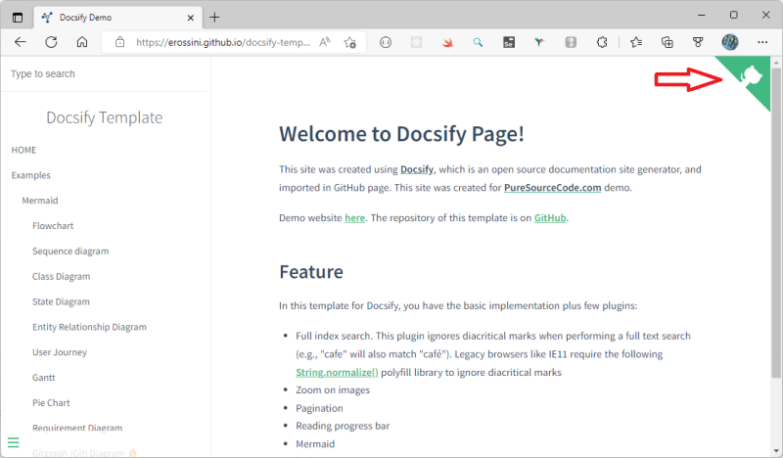Screen dimensions: 783x458
Task: Click scrollbar down arrow
Action: click(x=775, y=450)
